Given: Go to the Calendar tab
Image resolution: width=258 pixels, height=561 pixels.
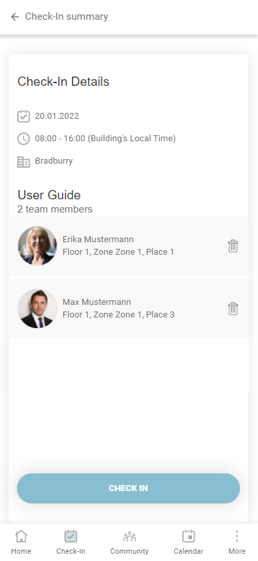Looking at the screenshot, I should click(x=189, y=542).
